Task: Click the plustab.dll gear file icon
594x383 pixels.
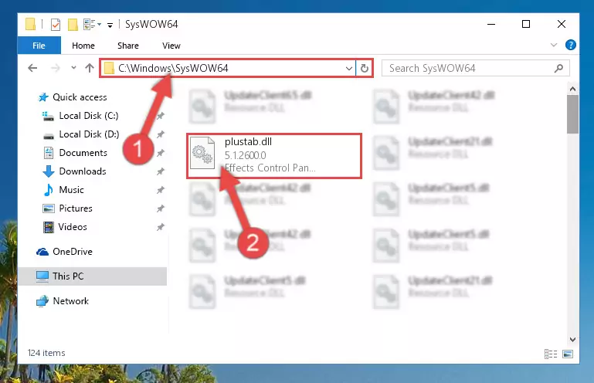Action: click(202, 153)
